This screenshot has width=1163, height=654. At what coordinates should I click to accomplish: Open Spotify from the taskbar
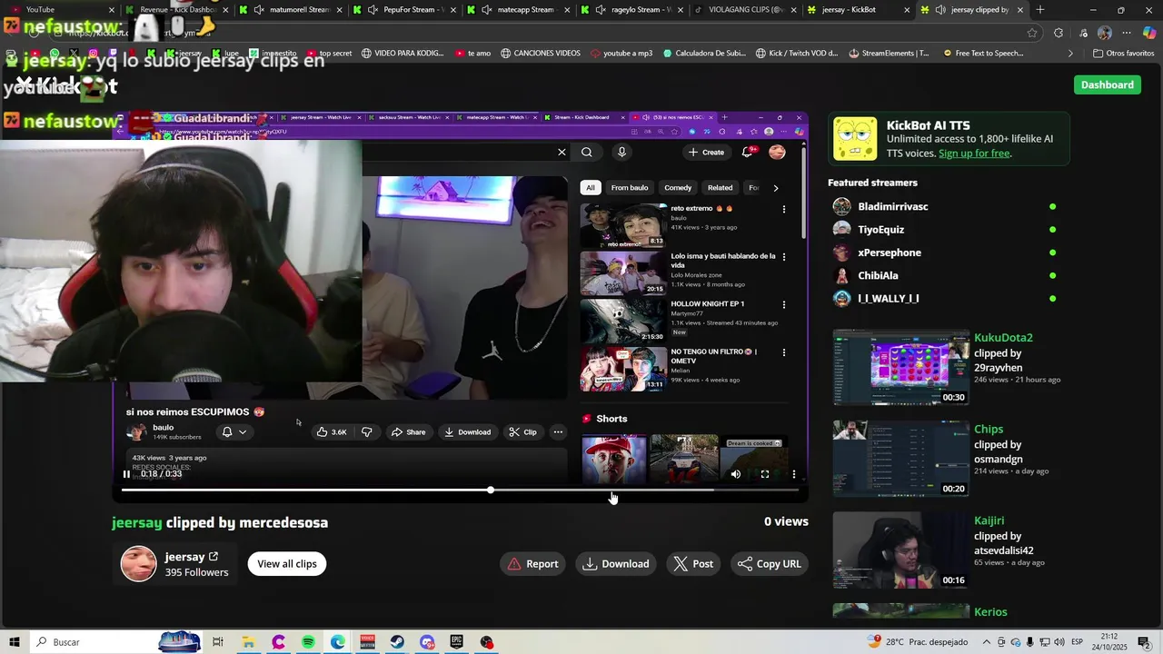(308, 642)
